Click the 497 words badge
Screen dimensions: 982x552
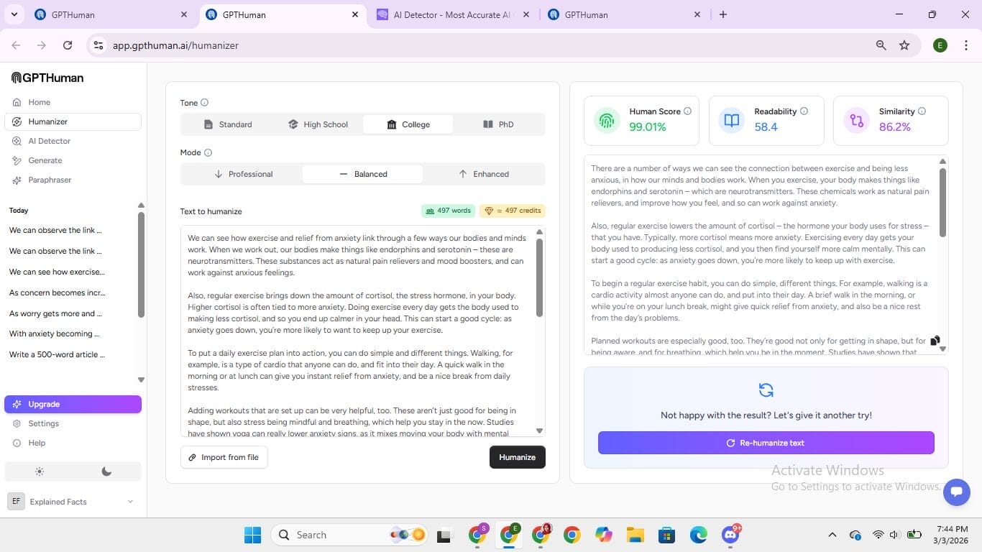(x=448, y=211)
